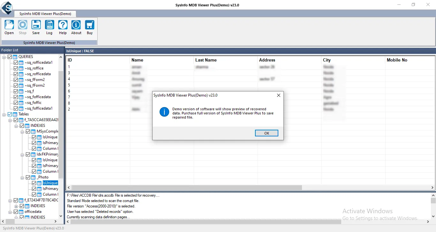Screen dimensions: 436x232
Task: Toggle the ~sq_fofficedata1 checkbox
Action: (x=16, y=108)
